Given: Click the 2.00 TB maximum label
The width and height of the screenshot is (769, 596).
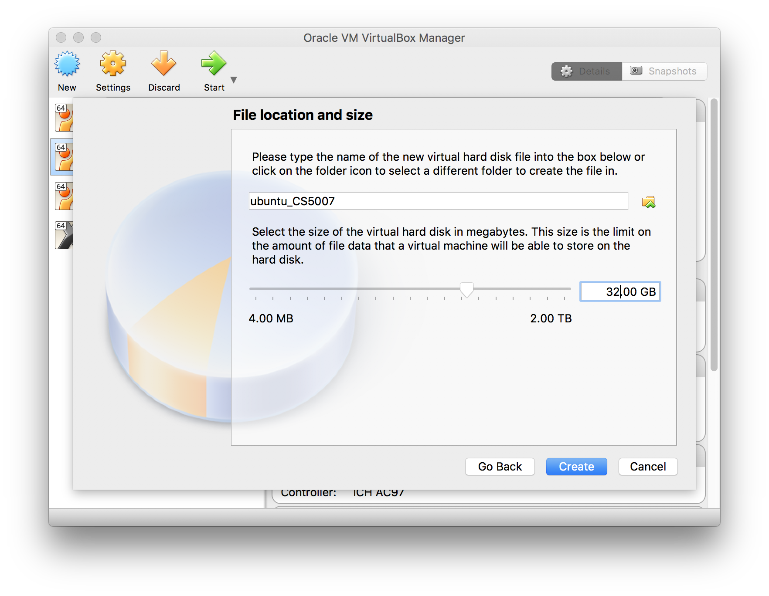Looking at the screenshot, I should (x=551, y=318).
